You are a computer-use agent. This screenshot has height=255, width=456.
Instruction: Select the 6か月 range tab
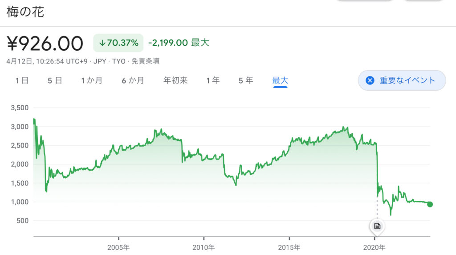click(133, 80)
